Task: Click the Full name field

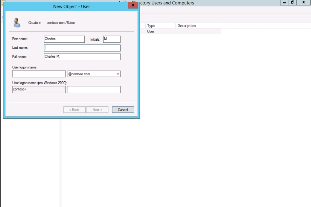Action: [82, 57]
